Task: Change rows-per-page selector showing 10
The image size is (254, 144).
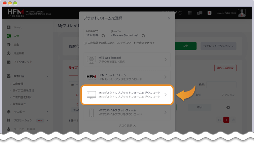Action: click(x=74, y=85)
